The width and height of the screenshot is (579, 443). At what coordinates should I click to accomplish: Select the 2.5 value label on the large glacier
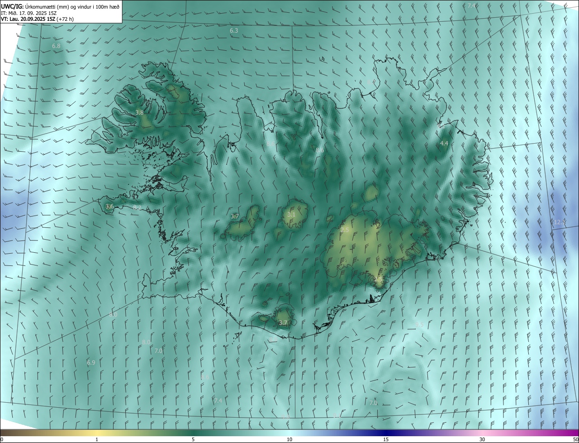(x=345, y=231)
